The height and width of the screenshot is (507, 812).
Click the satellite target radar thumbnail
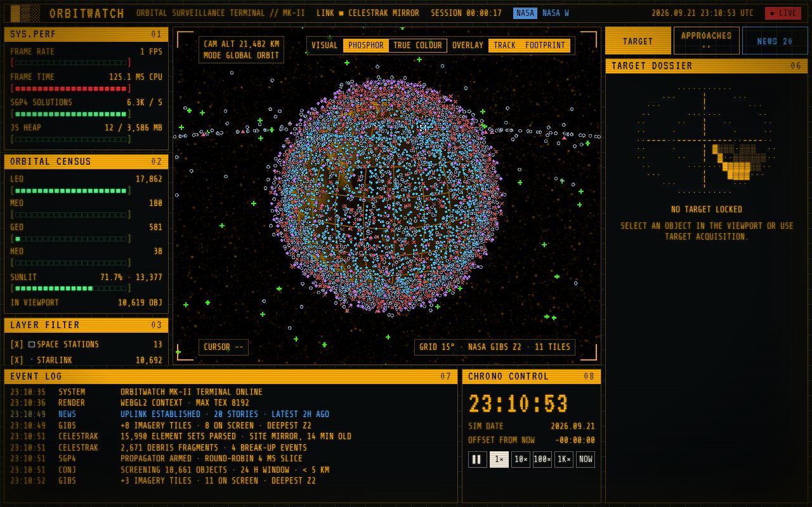click(x=706, y=140)
